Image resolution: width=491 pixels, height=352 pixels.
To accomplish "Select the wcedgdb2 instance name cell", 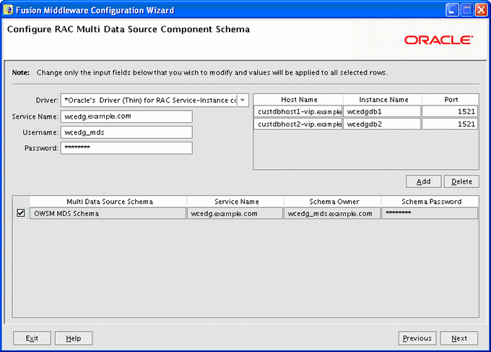I will click(x=382, y=124).
